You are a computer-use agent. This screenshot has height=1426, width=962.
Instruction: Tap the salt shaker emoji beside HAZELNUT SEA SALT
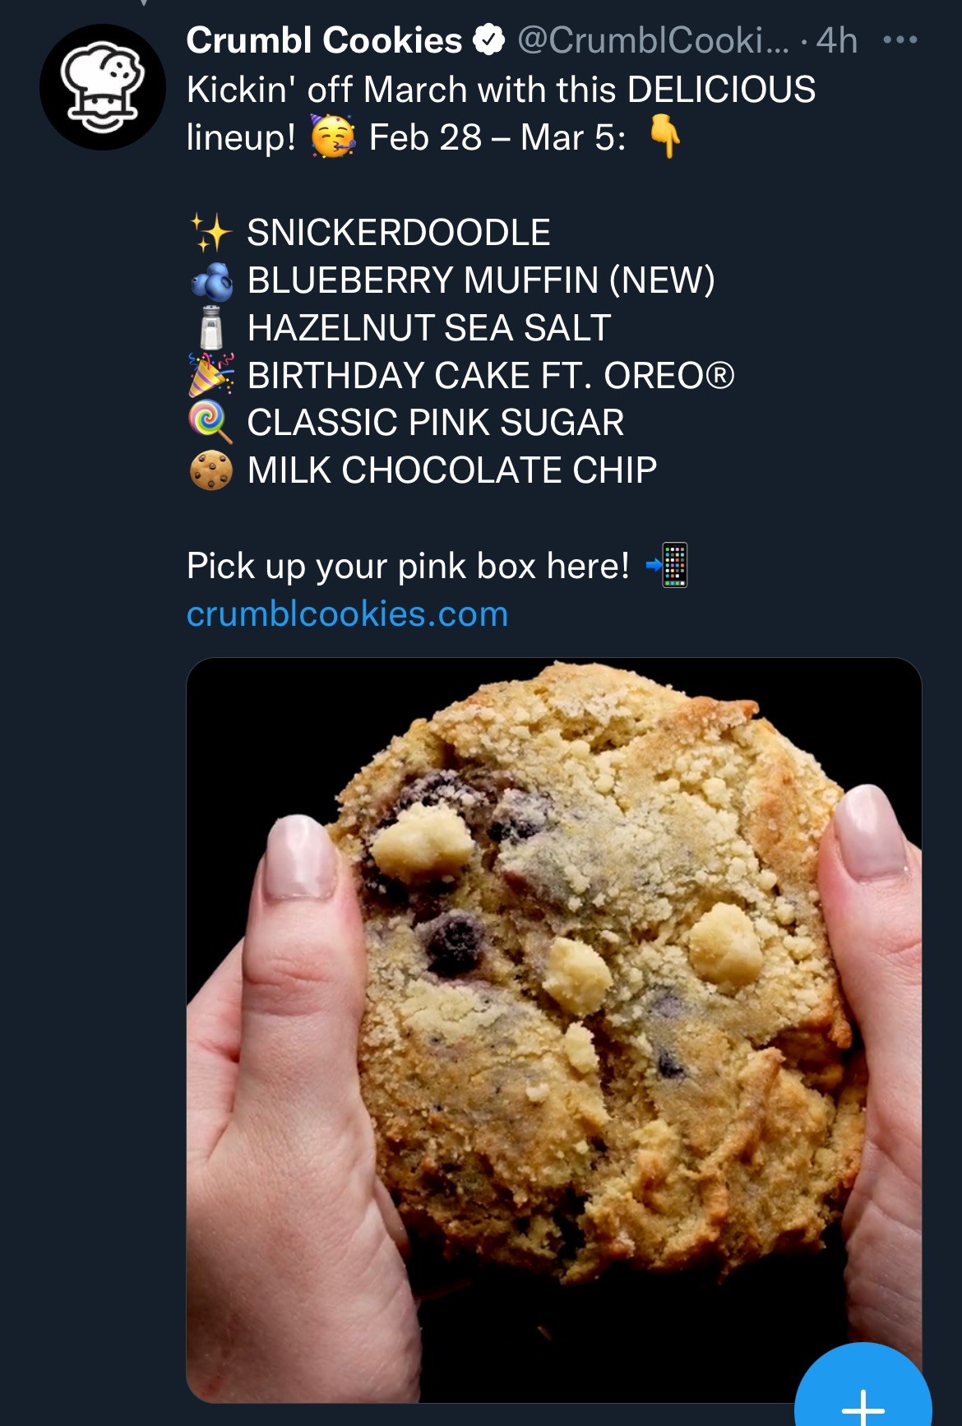coord(211,328)
